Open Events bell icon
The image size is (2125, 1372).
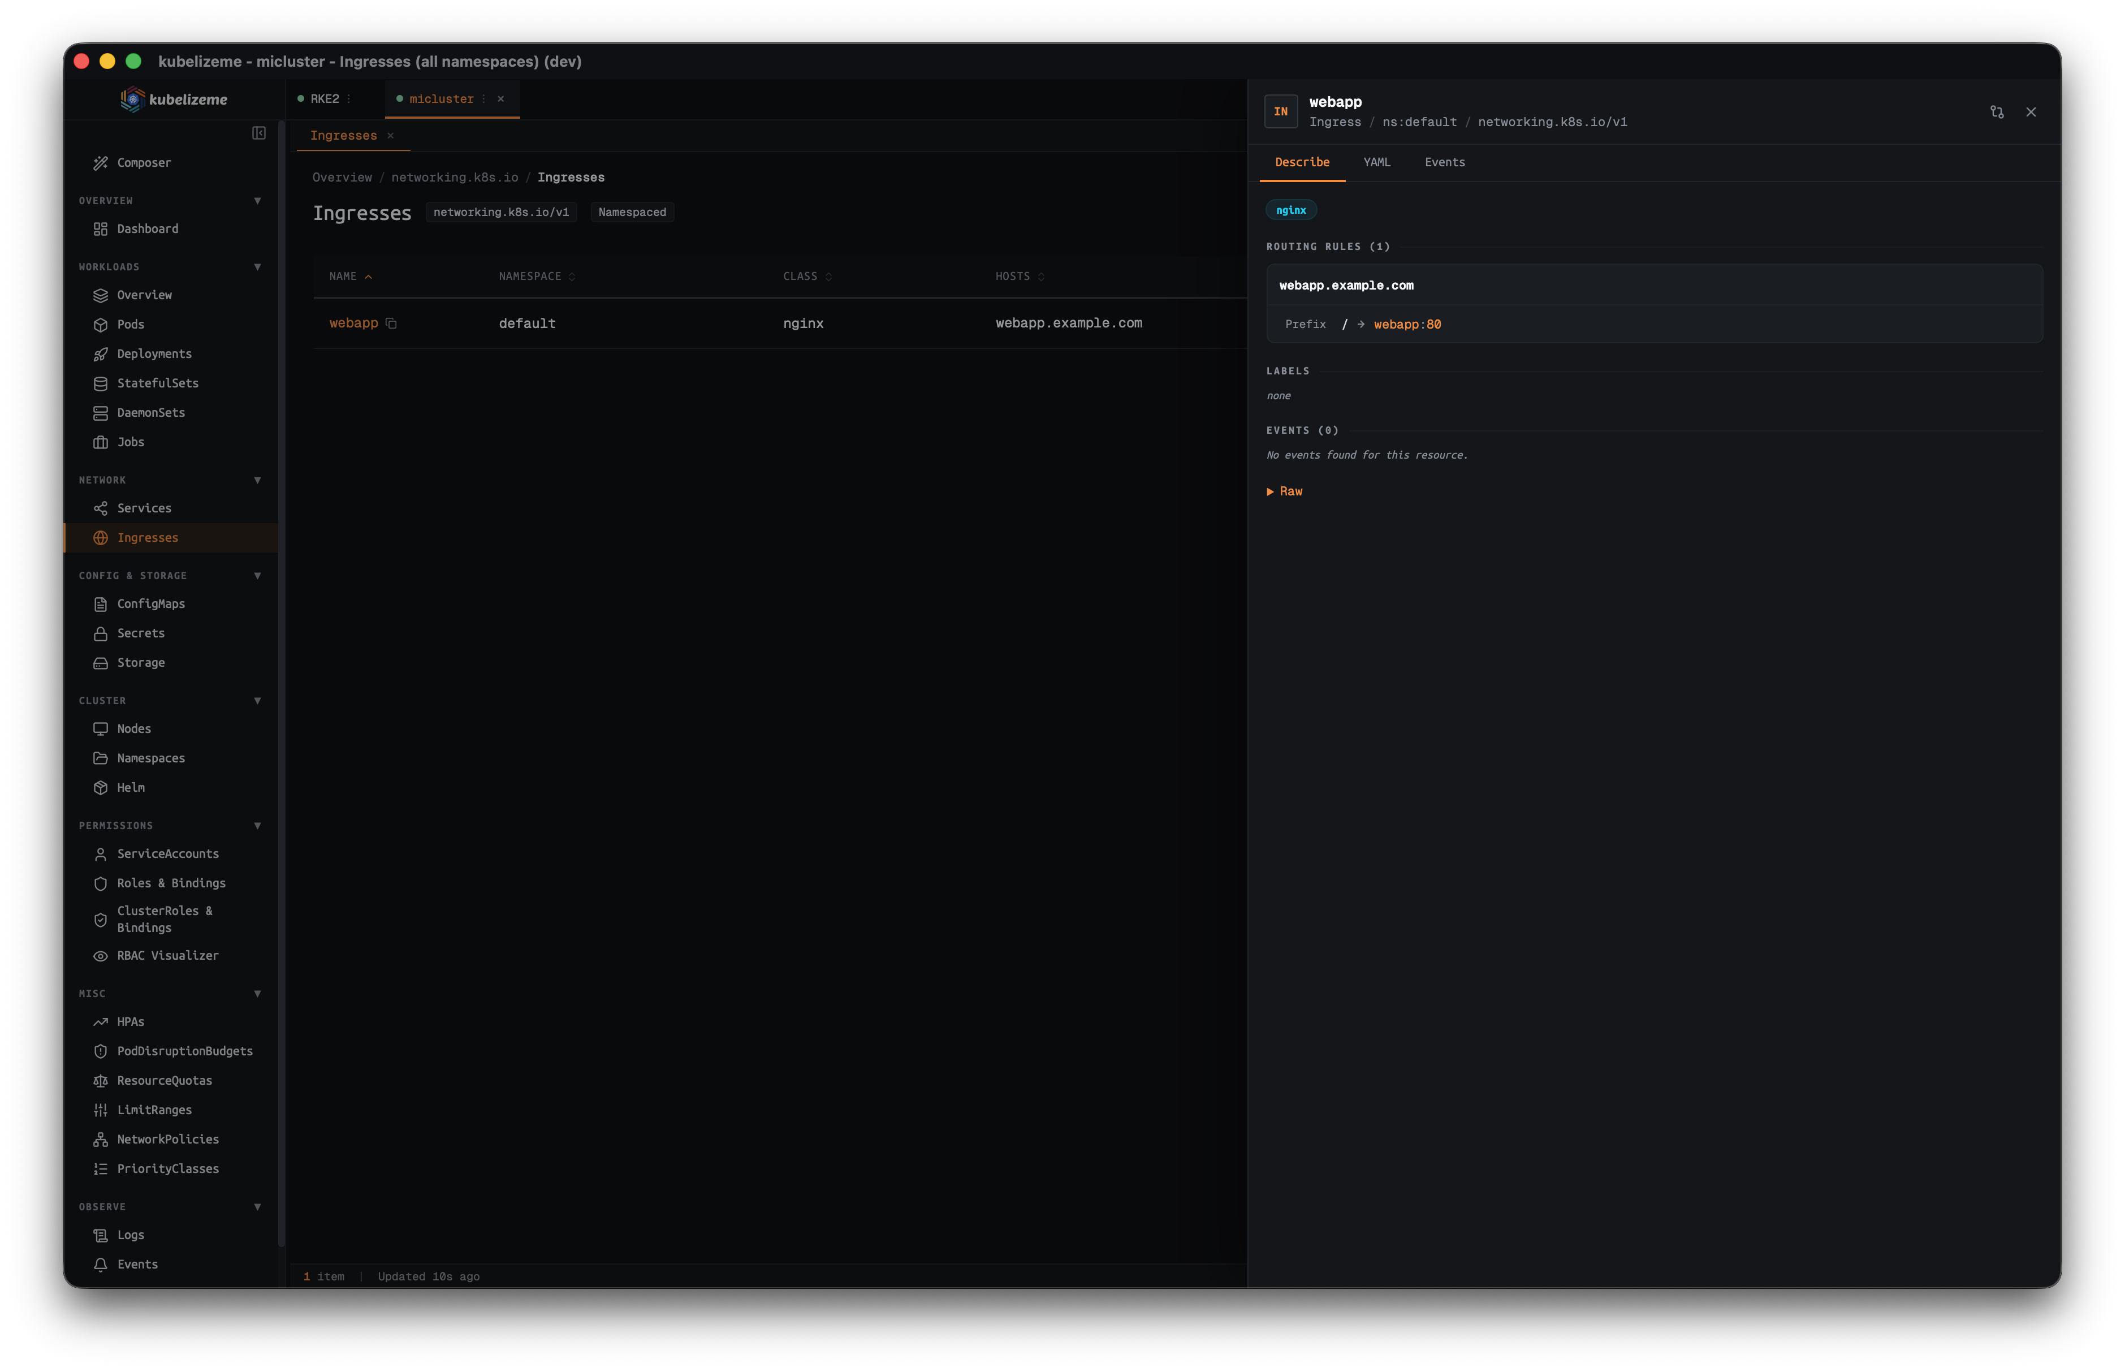pos(101,1264)
